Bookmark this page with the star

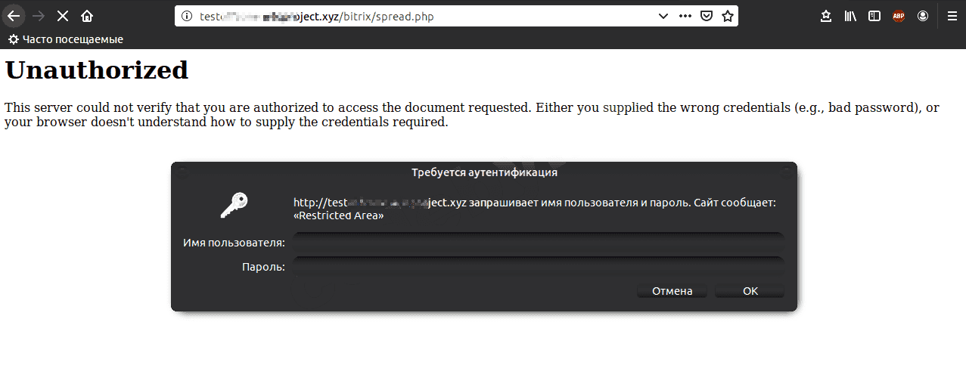tap(727, 16)
